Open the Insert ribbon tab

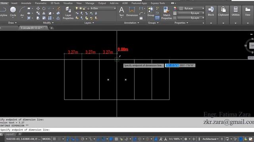(14, 3)
